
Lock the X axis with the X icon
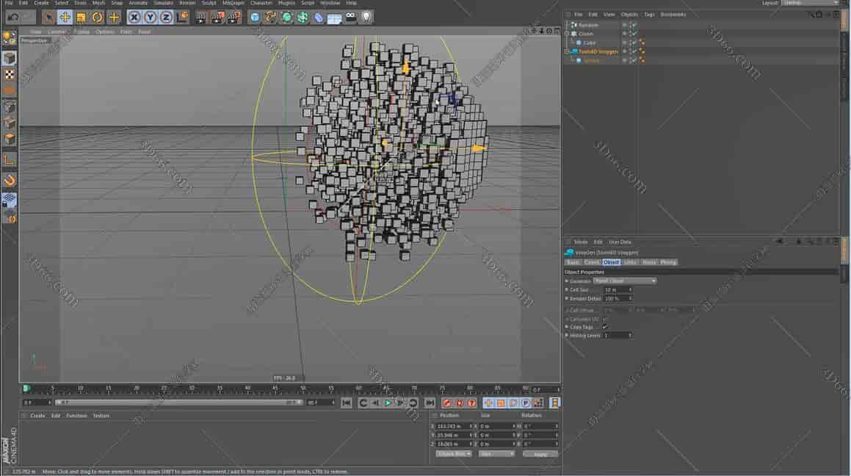click(x=135, y=17)
